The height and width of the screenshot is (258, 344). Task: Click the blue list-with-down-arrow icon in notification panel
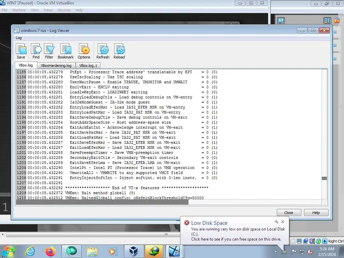[327, 20]
